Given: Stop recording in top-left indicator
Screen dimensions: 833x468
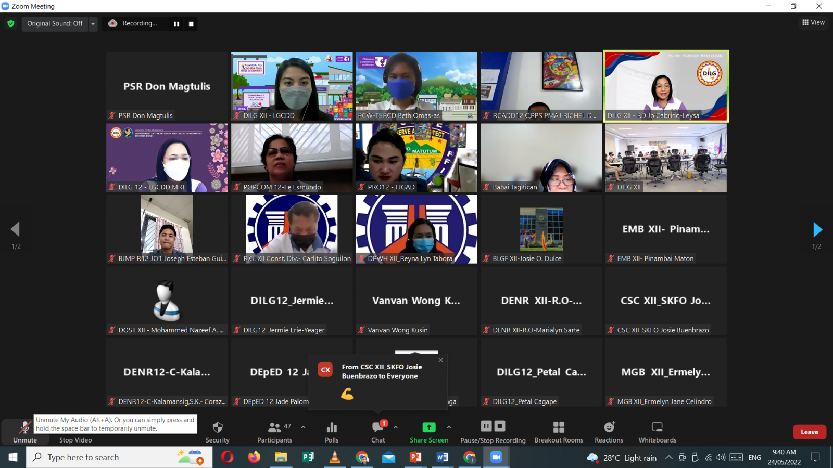Looking at the screenshot, I should click(191, 24).
